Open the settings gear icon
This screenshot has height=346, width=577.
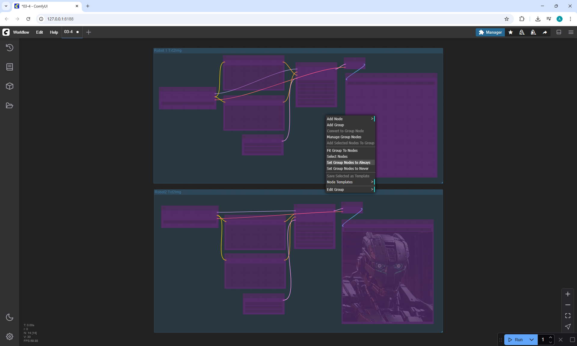[x=10, y=336]
